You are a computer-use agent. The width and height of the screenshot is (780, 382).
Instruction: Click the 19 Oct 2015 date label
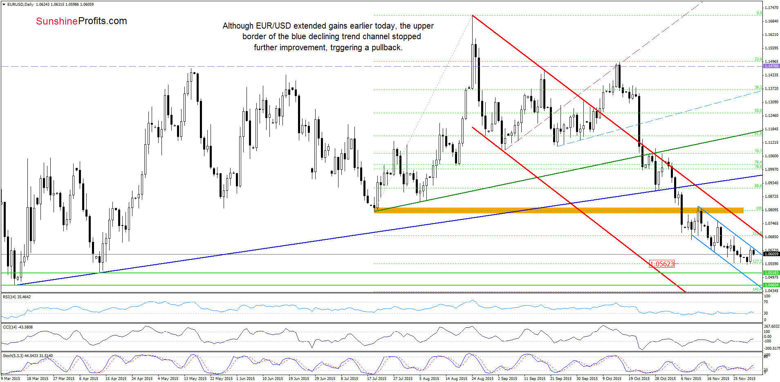(639, 379)
